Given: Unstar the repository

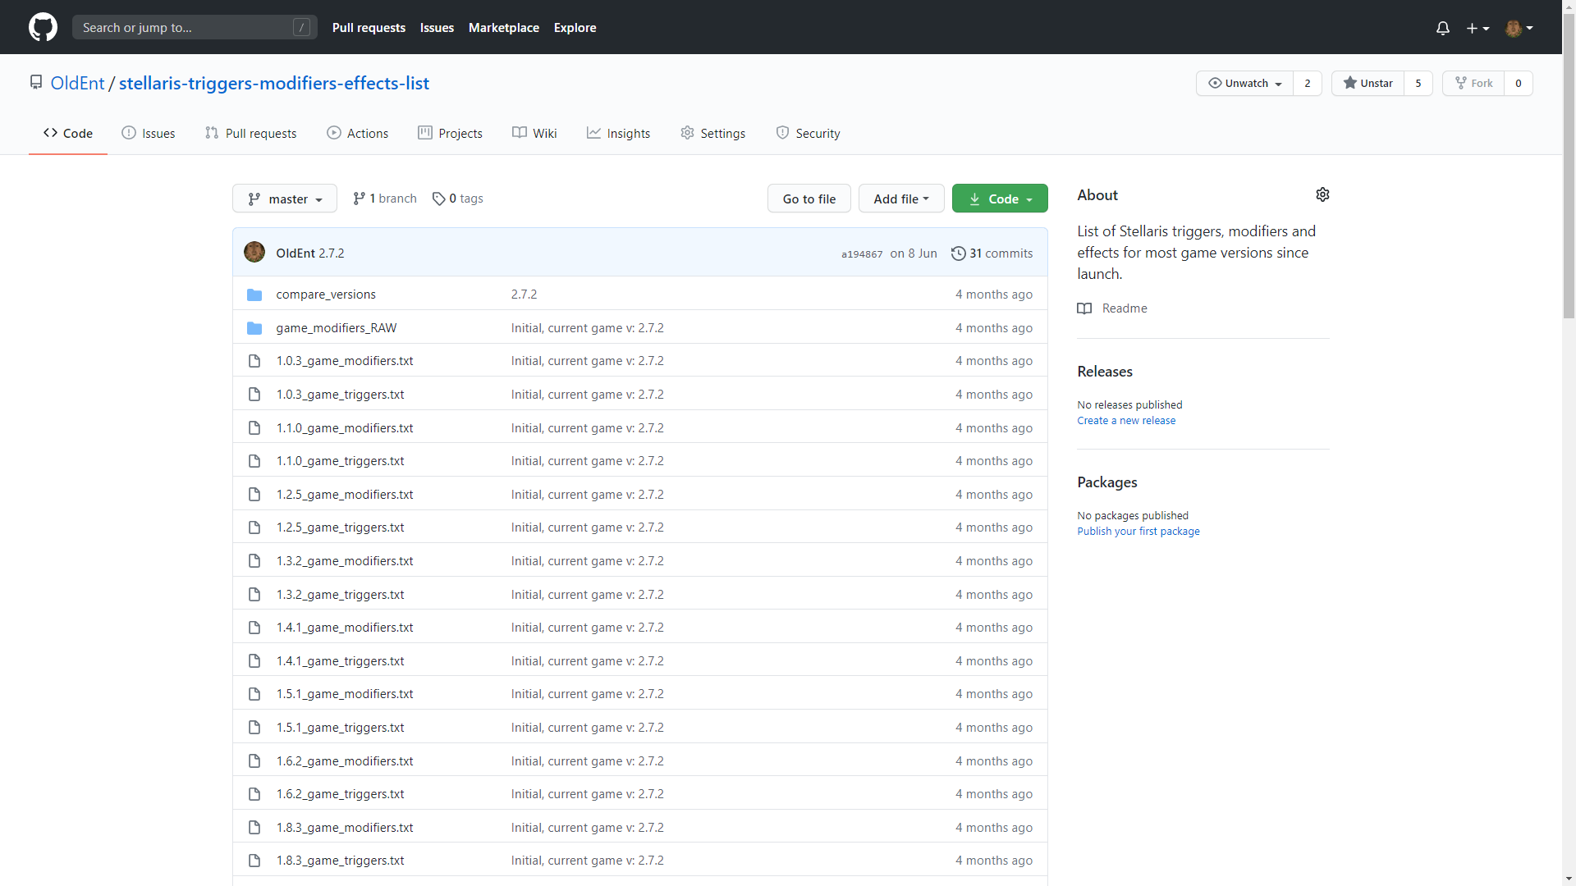Looking at the screenshot, I should (1368, 83).
